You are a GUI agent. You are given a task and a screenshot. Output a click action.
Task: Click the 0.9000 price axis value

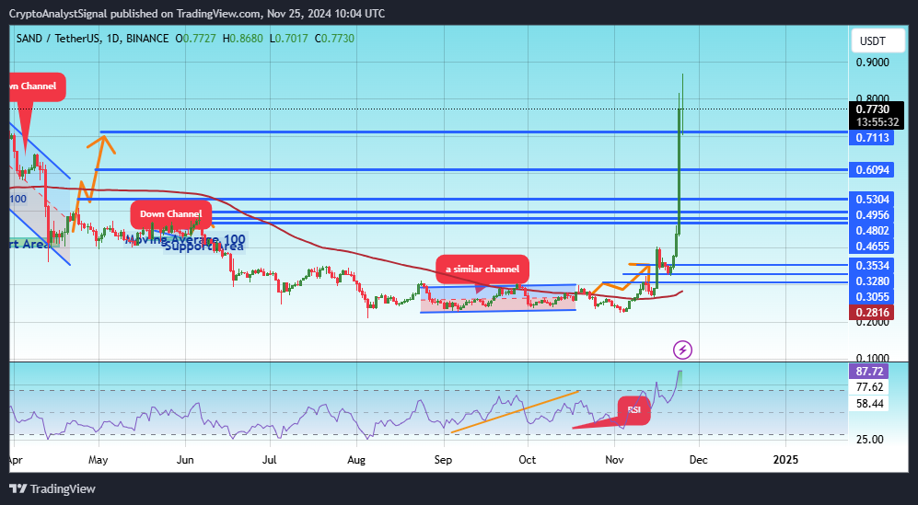click(x=872, y=63)
